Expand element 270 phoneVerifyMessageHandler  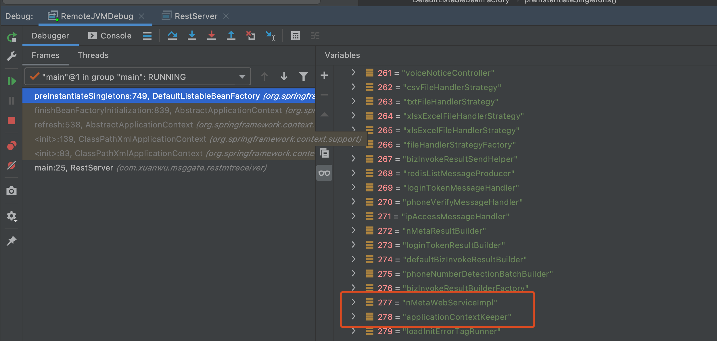pos(354,201)
